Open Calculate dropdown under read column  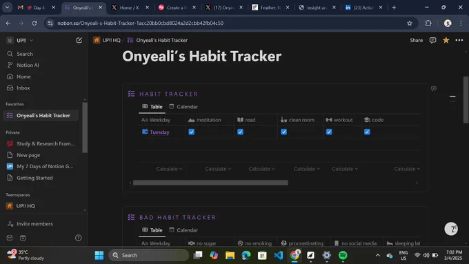(261, 169)
